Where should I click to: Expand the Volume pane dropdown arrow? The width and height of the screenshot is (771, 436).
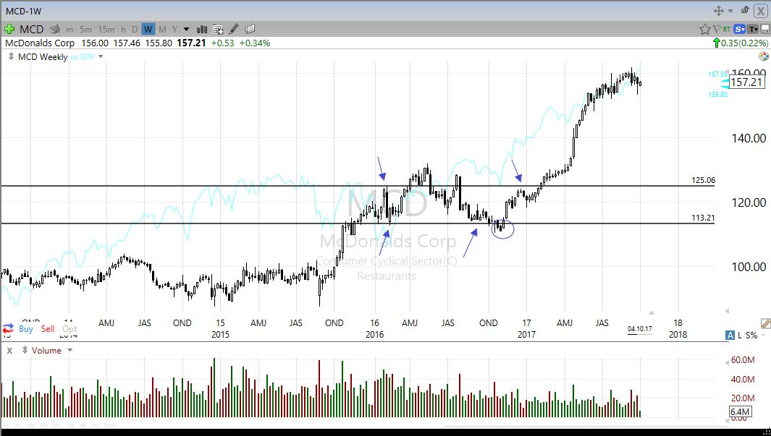(x=70, y=350)
